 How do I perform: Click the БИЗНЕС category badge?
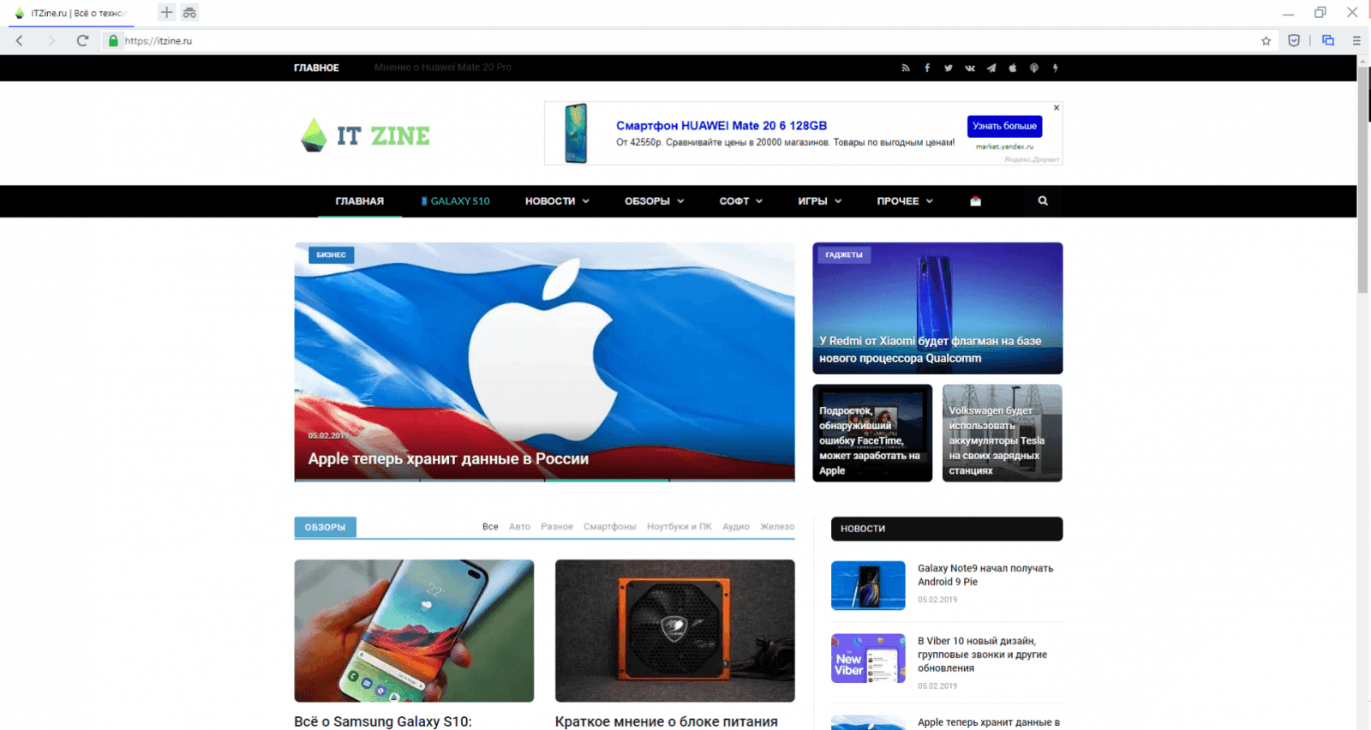click(x=331, y=254)
